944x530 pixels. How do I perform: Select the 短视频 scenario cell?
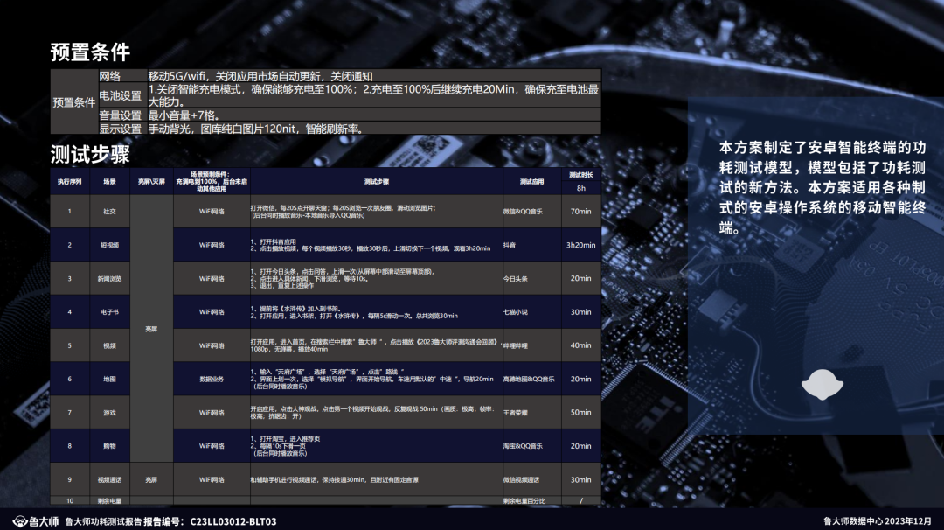(x=109, y=245)
